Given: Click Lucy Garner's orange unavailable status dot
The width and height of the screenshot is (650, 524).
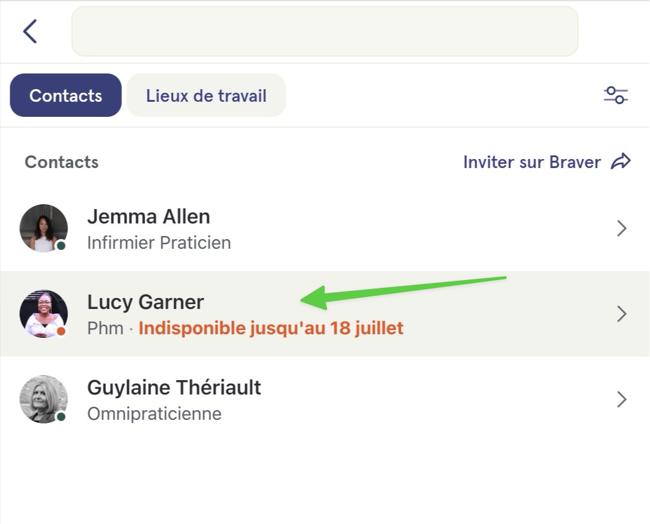Looking at the screenshot, I should pyautogui.click(x=61, y=331).
